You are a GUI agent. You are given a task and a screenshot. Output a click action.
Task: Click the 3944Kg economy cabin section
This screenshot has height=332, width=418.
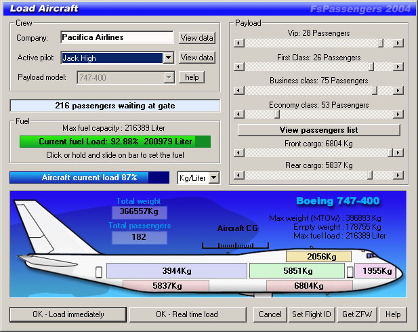click(x=177, y=271)
